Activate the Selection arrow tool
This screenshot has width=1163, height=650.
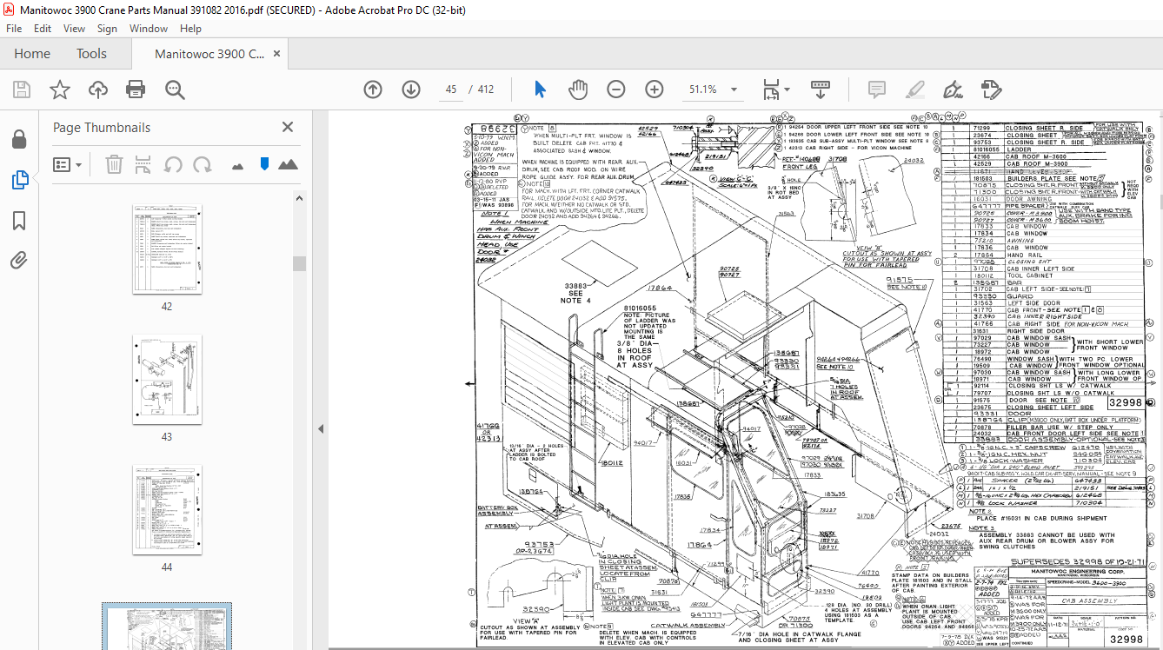click(x=540, y=90)
